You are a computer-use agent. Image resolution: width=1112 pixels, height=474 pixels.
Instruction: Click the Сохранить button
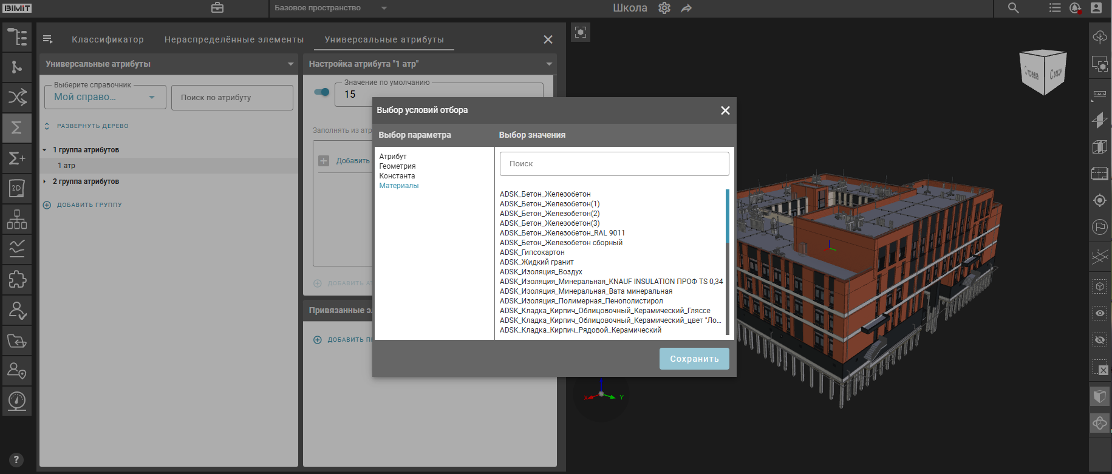[x=694, y=359]
